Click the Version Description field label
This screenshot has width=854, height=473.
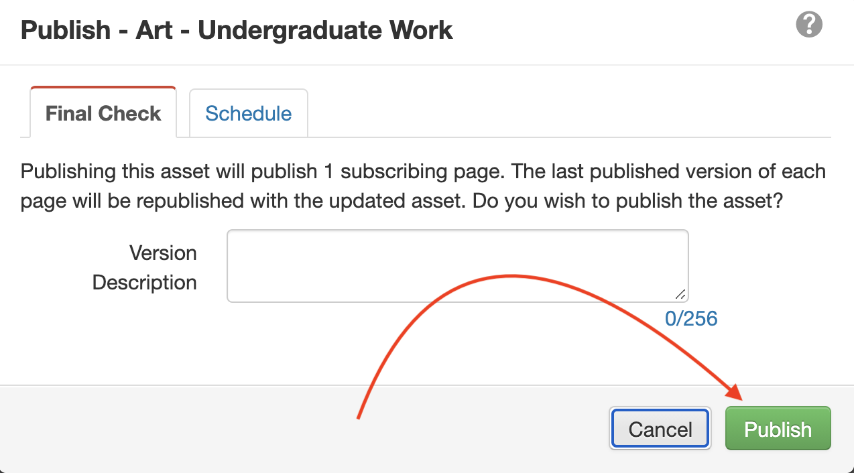(x=145, y=267)
